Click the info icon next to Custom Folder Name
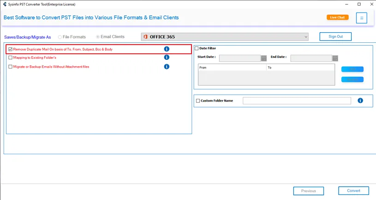Screen dimensions: 376x200 point(360,101)
